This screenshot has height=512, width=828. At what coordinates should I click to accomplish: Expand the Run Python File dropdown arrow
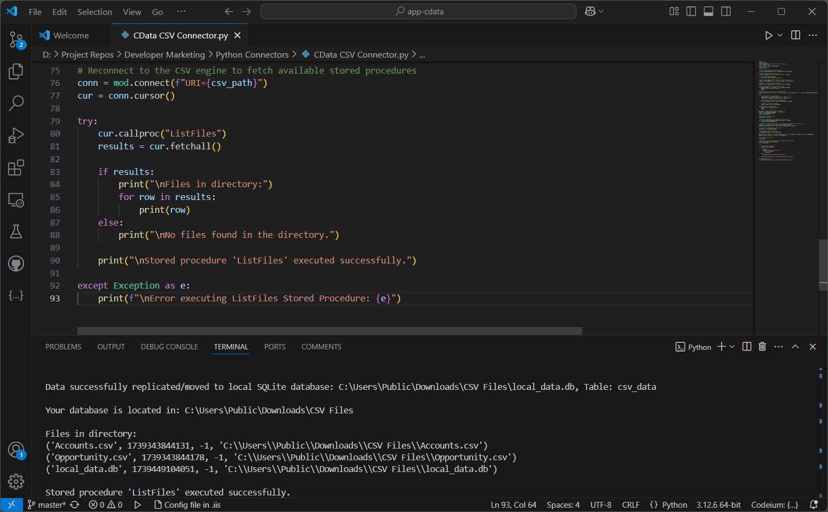[x=780, y=35]
